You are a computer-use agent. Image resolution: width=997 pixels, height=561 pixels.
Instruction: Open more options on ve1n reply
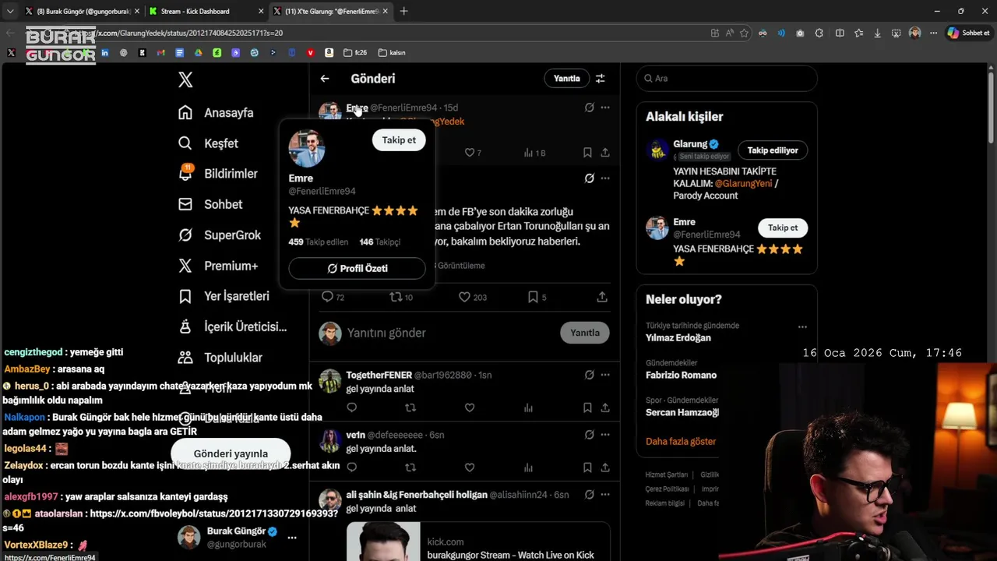(x=605, y=435)
